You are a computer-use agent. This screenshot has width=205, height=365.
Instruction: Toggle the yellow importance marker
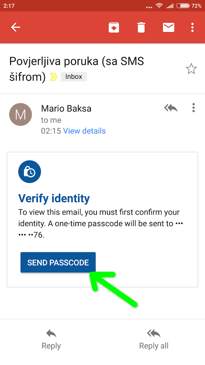point(53,77)
